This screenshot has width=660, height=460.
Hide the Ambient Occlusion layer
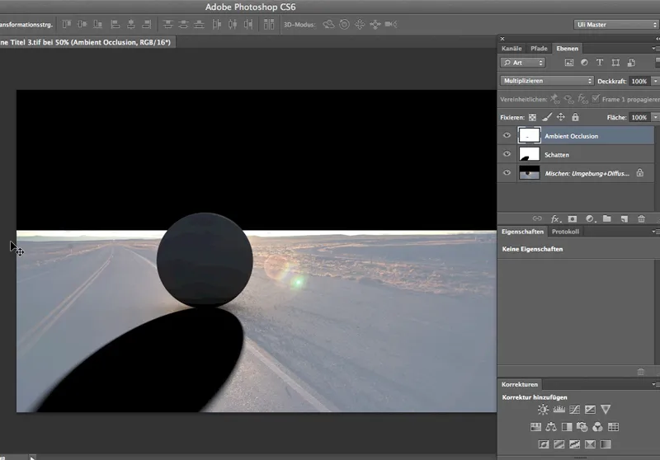507,136
